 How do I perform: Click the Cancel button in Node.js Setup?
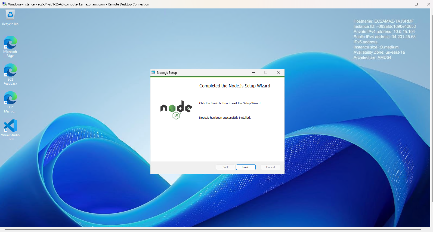(270, 167)
